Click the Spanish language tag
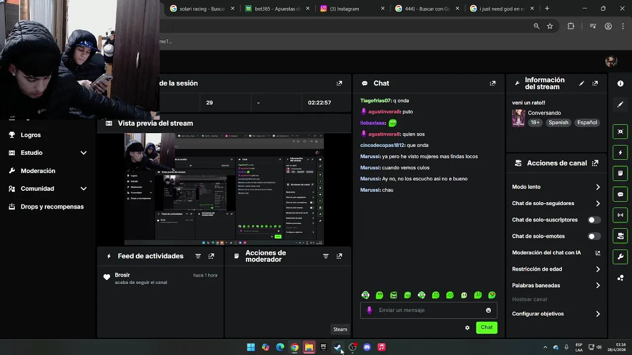632x355 pixels. coord(558,123)
